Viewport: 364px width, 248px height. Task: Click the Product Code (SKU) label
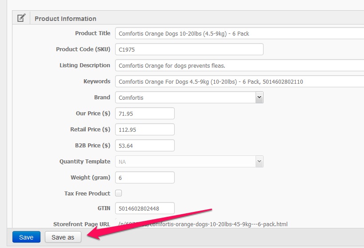(83, 49)
